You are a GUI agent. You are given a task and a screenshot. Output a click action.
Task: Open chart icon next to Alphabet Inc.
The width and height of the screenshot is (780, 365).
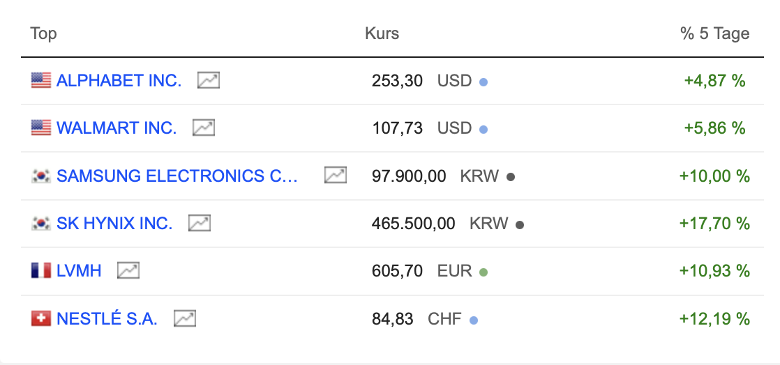208,80
